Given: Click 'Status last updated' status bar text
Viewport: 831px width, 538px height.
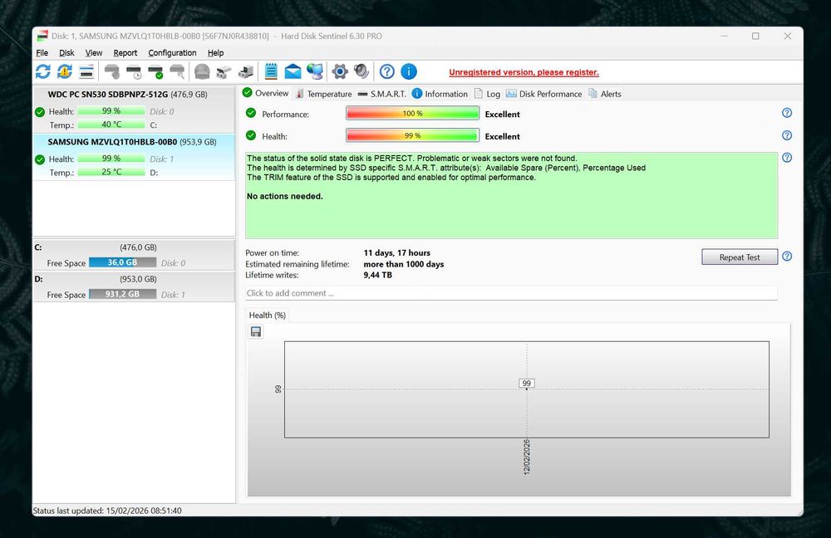Looking at the screenshot, I should [x=107, y=511].
